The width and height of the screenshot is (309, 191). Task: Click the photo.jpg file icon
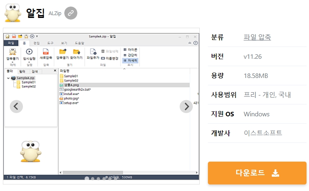(x=61, y=98)
